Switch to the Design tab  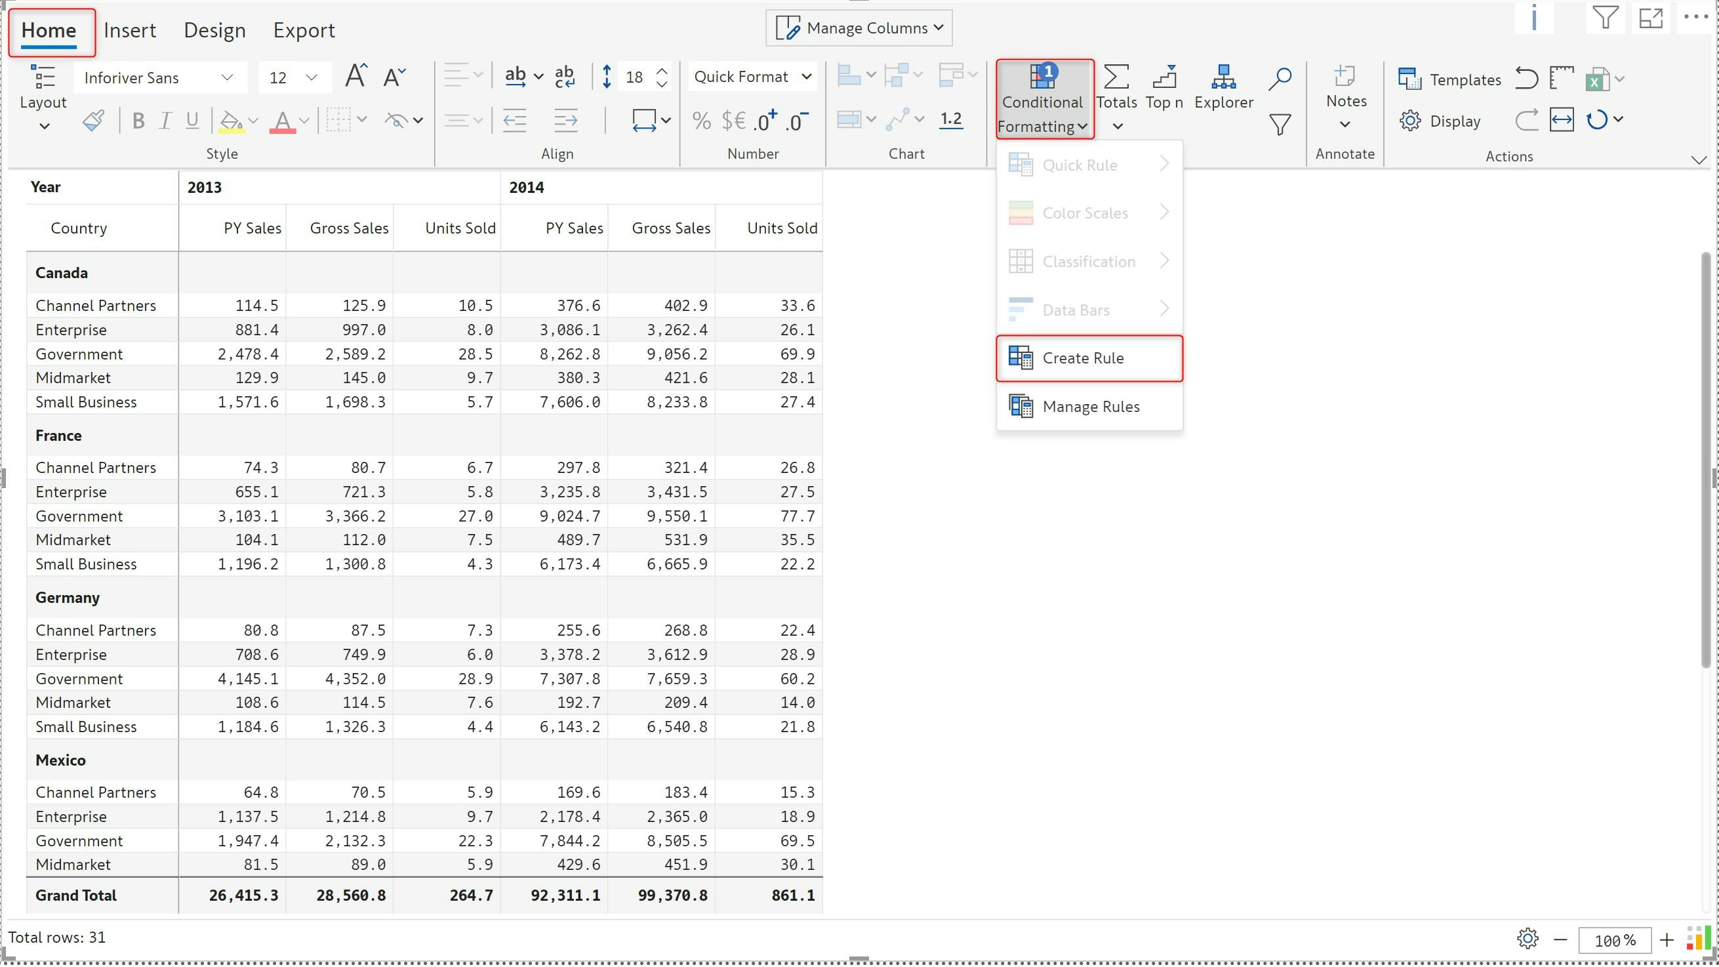[214, 30]
